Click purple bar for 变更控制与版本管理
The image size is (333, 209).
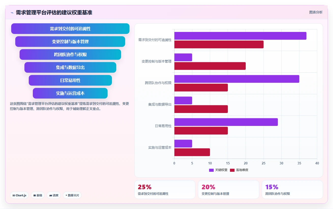point(183,57)
